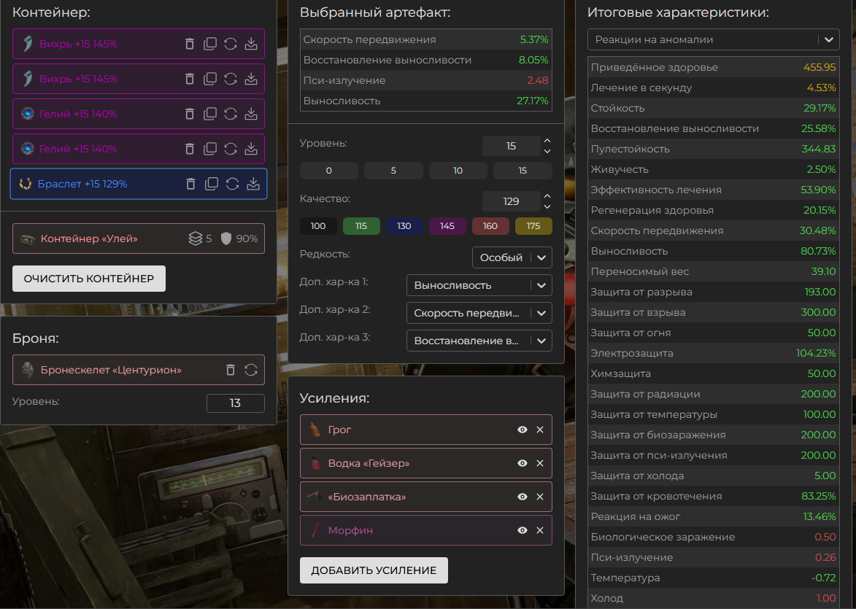
Task: Toggle visibility of the Грог boost
Action: click(x=523, y=430)
